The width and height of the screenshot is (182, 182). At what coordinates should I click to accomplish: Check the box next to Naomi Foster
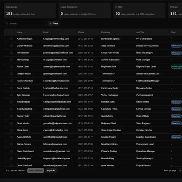point(12,116)
